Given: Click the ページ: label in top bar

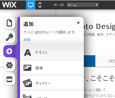Looking at the screenshot, I should [x=59, y=5].
